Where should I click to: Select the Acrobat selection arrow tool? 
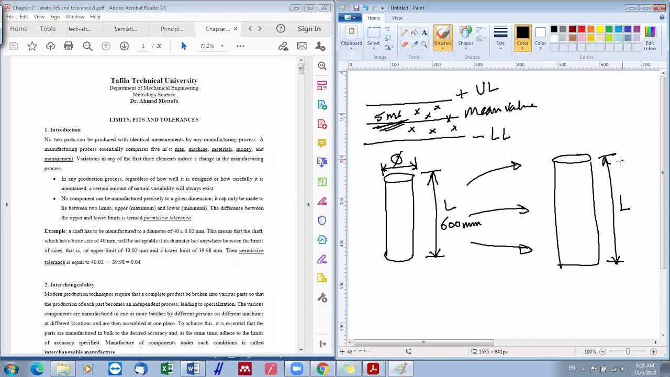(184, 46)
